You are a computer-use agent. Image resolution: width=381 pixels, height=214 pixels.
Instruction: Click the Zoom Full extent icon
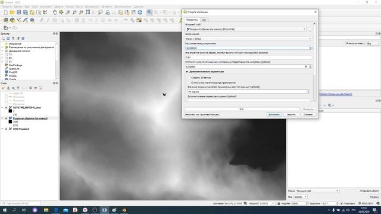pos(88,12)
